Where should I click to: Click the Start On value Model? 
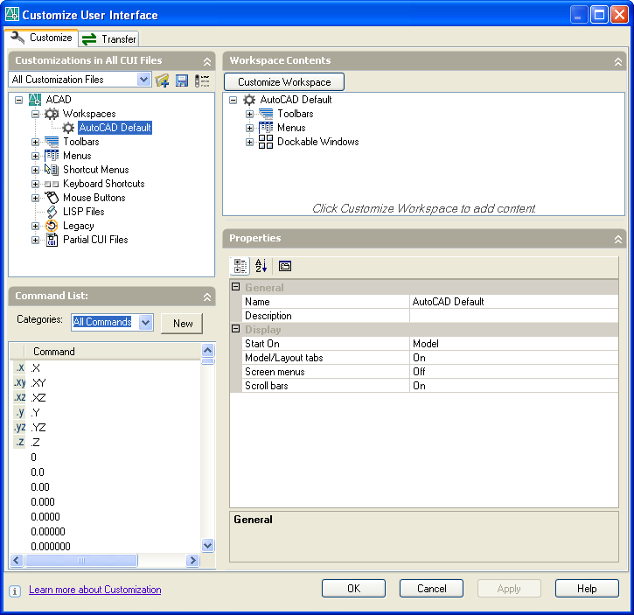(x=514, y=344)
